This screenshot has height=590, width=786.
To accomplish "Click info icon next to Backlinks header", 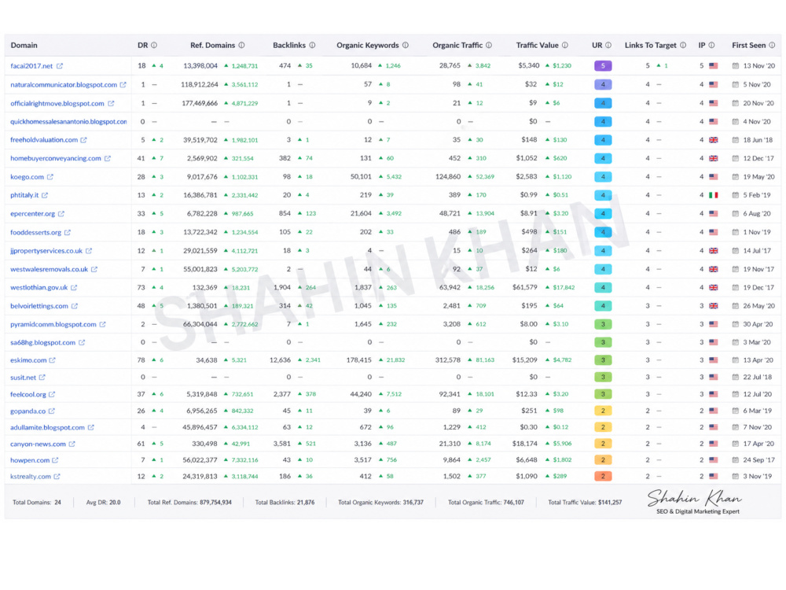I will (x=312, y=45).
